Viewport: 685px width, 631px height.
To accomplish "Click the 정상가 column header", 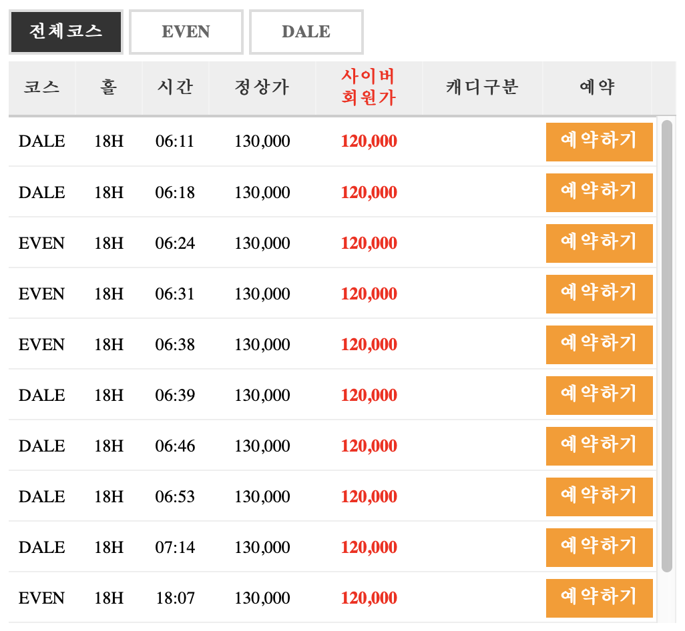I will pos(262,87).
